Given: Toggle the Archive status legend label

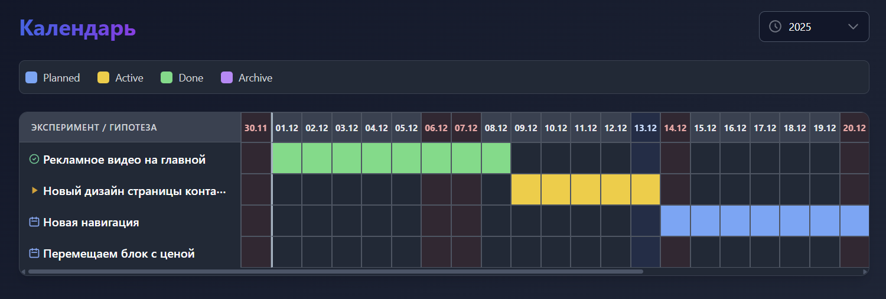Looking at the screenshot, I should pos(255,78).
